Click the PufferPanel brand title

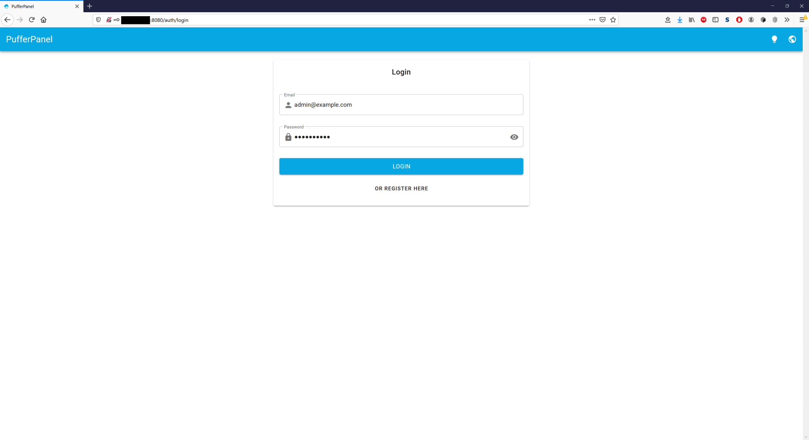pyautogui.click(x=29, y=39)
